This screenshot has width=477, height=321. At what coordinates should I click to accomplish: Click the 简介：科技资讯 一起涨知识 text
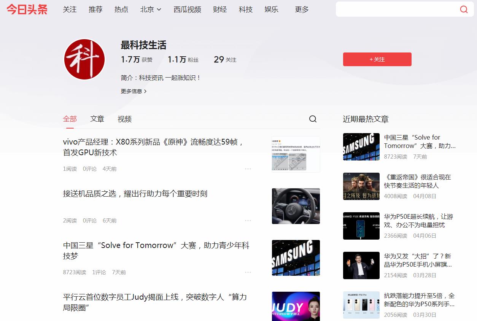point(161,78)
